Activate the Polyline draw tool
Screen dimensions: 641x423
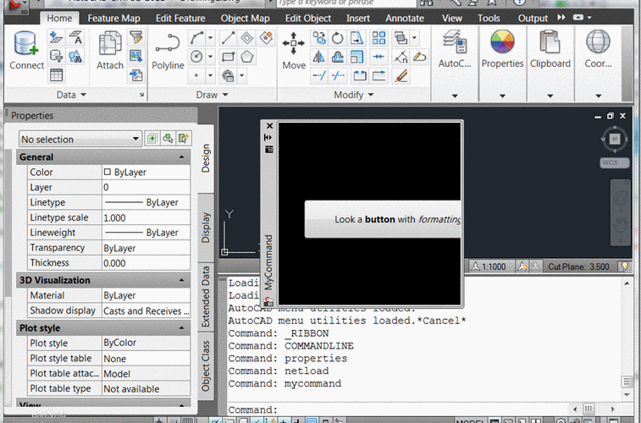pyautogui.click(x=168, y=47)
